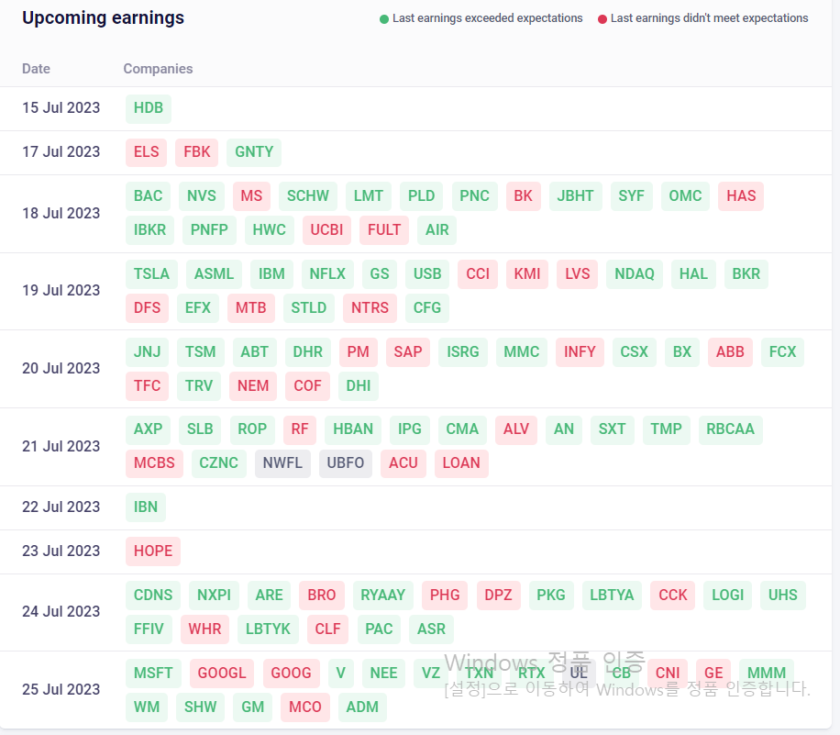Click the IBN ticker chip
Screen dimensions: 840x735
coord(146,507)
